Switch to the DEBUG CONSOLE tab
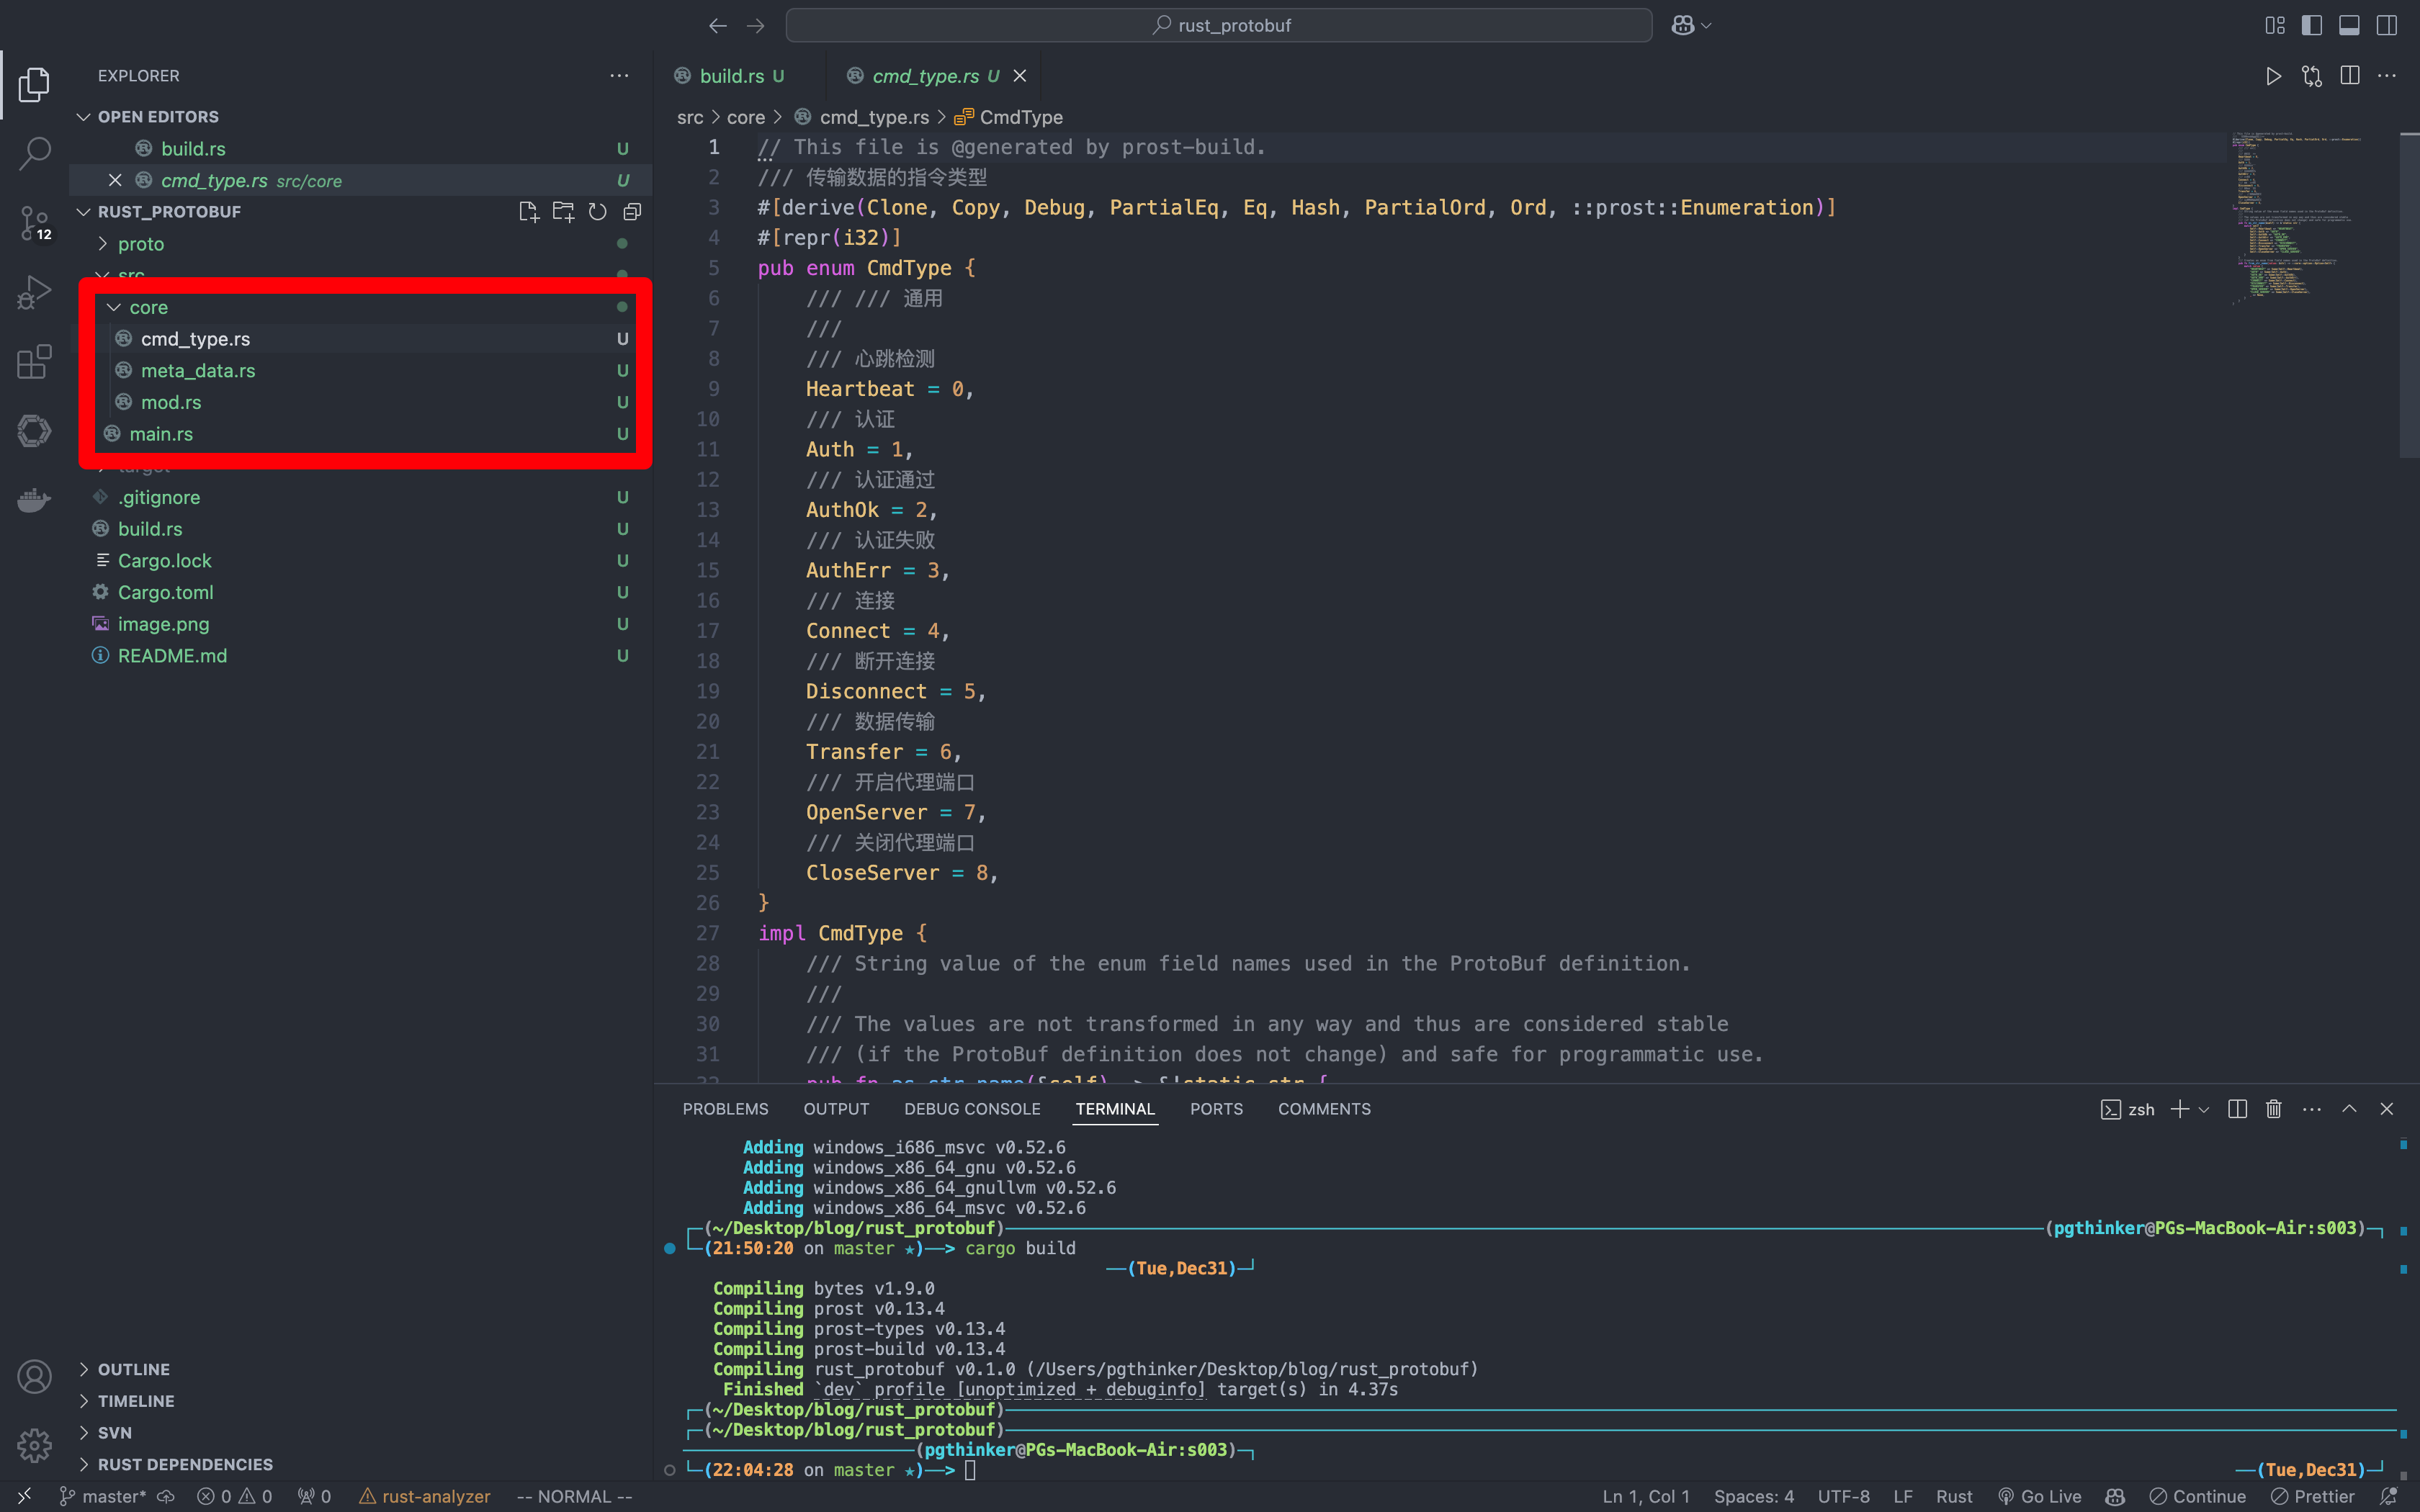 click(x=972, y=1109)
